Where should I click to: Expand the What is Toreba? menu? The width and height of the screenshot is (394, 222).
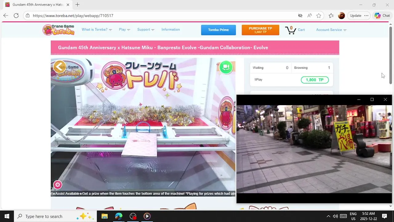[x=97, y=30]
